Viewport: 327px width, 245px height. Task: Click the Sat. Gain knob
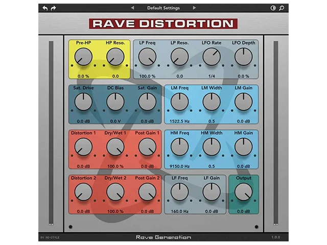point(147,102)
